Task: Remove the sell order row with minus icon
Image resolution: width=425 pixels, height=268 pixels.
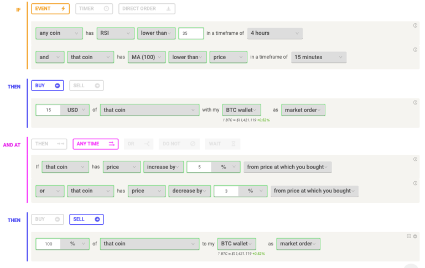Action: click(x=415, y=236)
